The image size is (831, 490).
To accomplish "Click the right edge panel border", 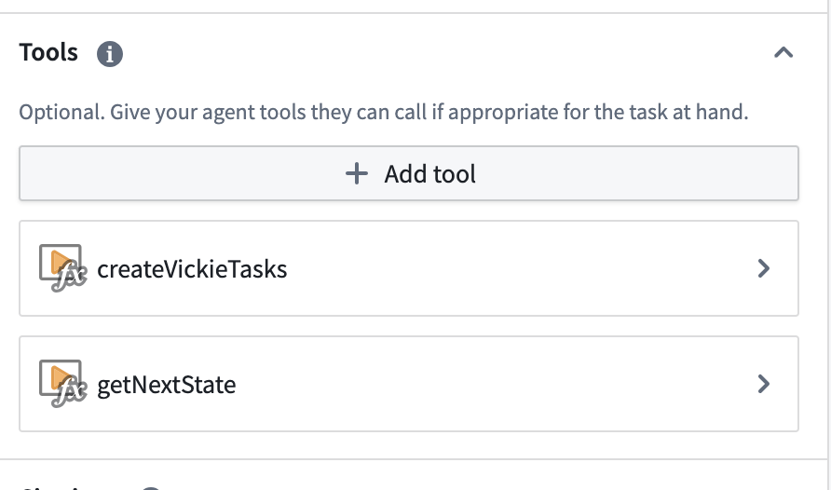I will (x=827, y=245).
